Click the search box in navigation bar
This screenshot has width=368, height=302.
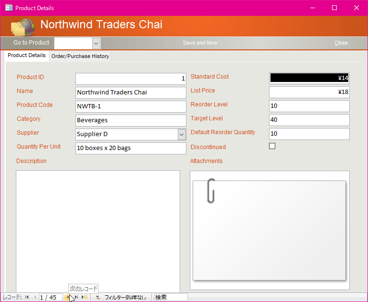coord(171,297)
